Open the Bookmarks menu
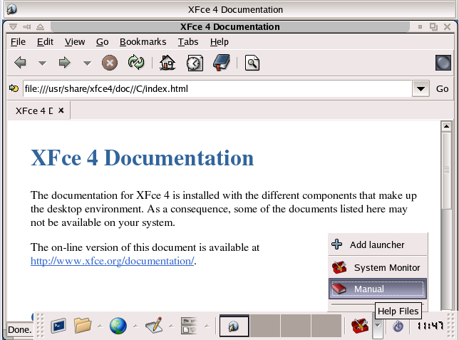Screen dimensions: 459x340 [142, 42]
